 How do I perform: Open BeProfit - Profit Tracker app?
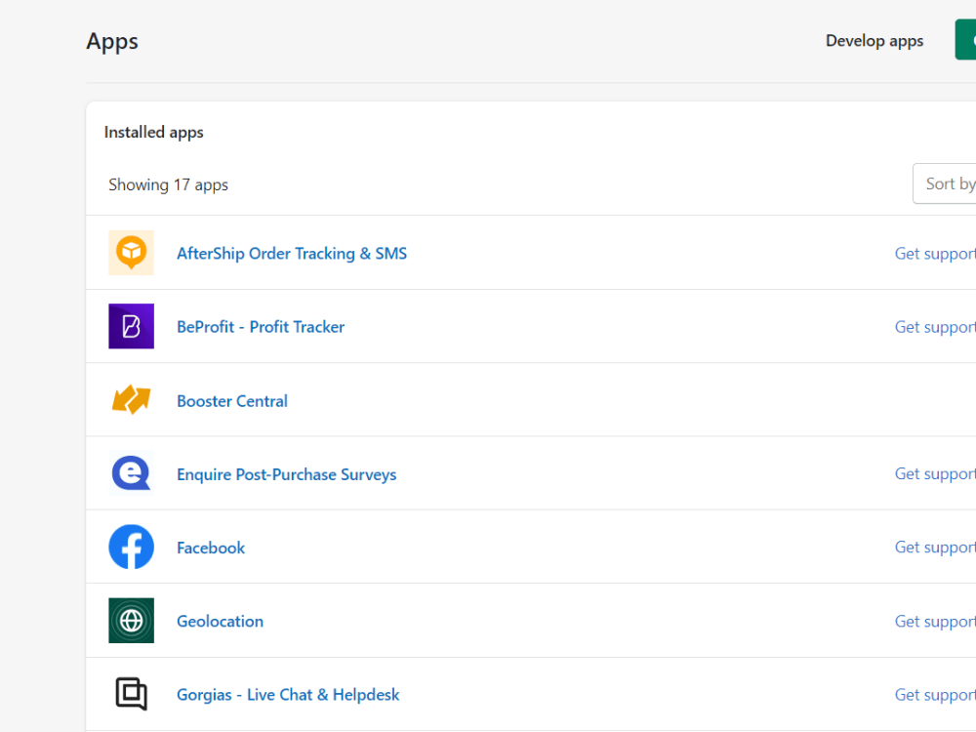point(261,327)
